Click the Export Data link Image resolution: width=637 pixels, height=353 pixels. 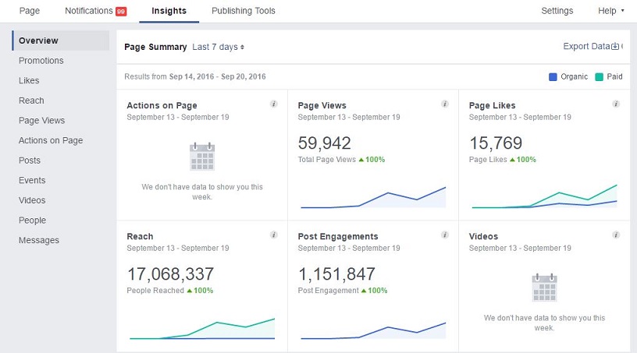pyautogui.click(x=585, y=47)
